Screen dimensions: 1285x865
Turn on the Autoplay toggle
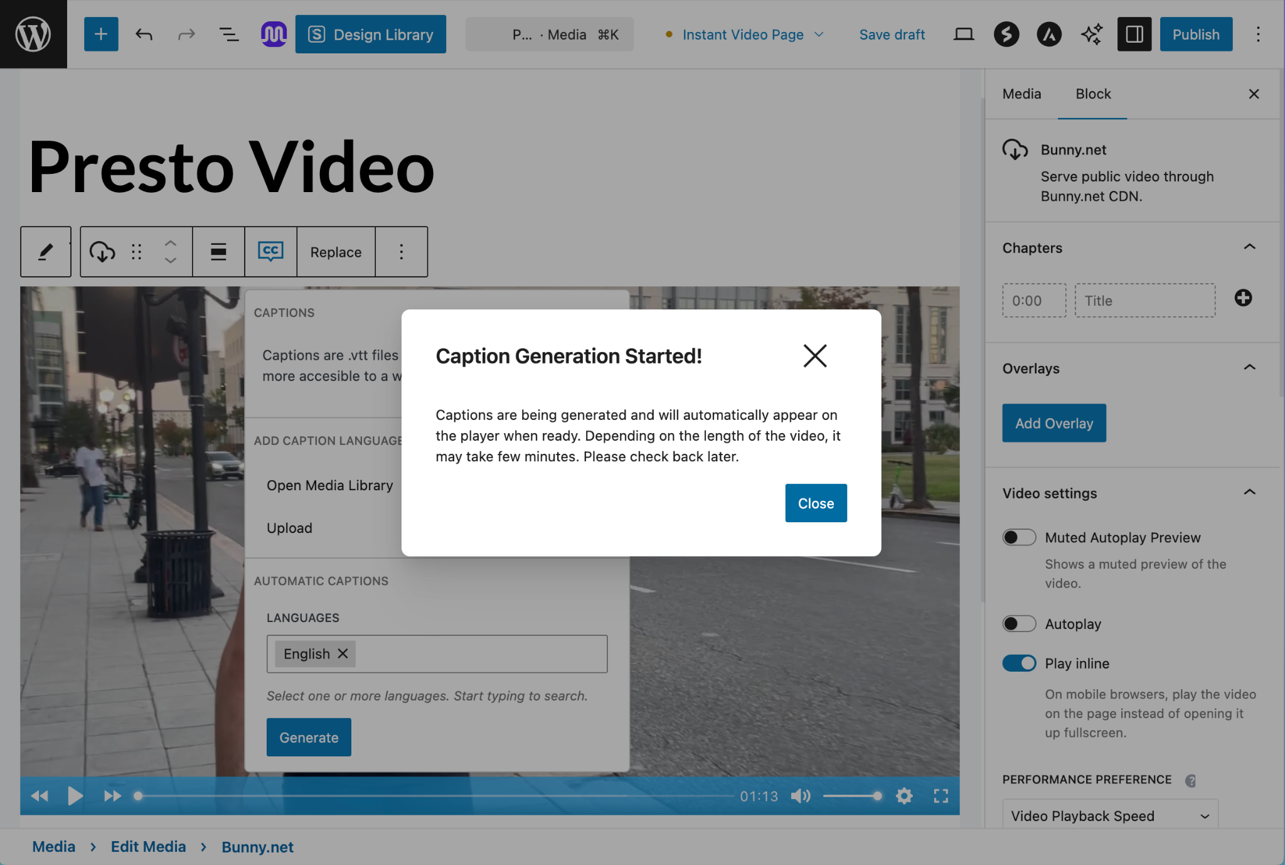[1018, 624]
